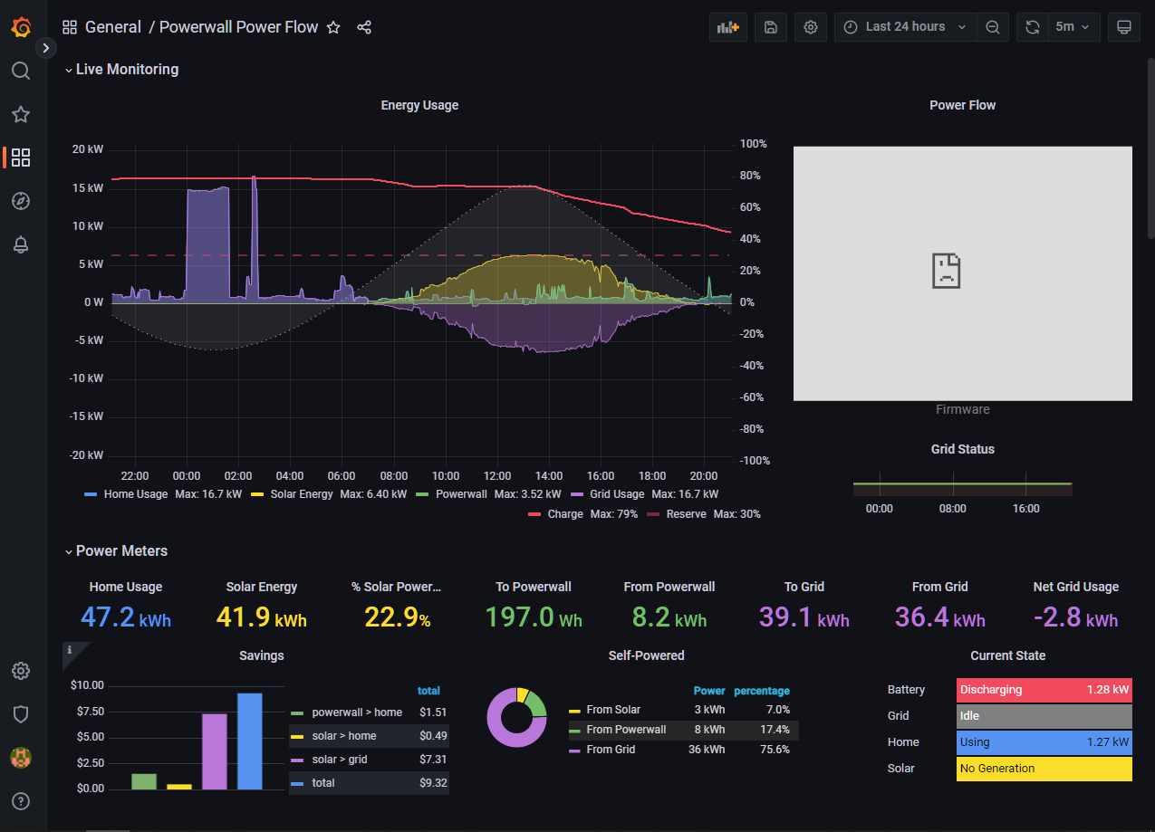Click the Save dashboard icon
Image resolution: width=1155 pixels, height=832 pixels.
click(x=770, y=27)
